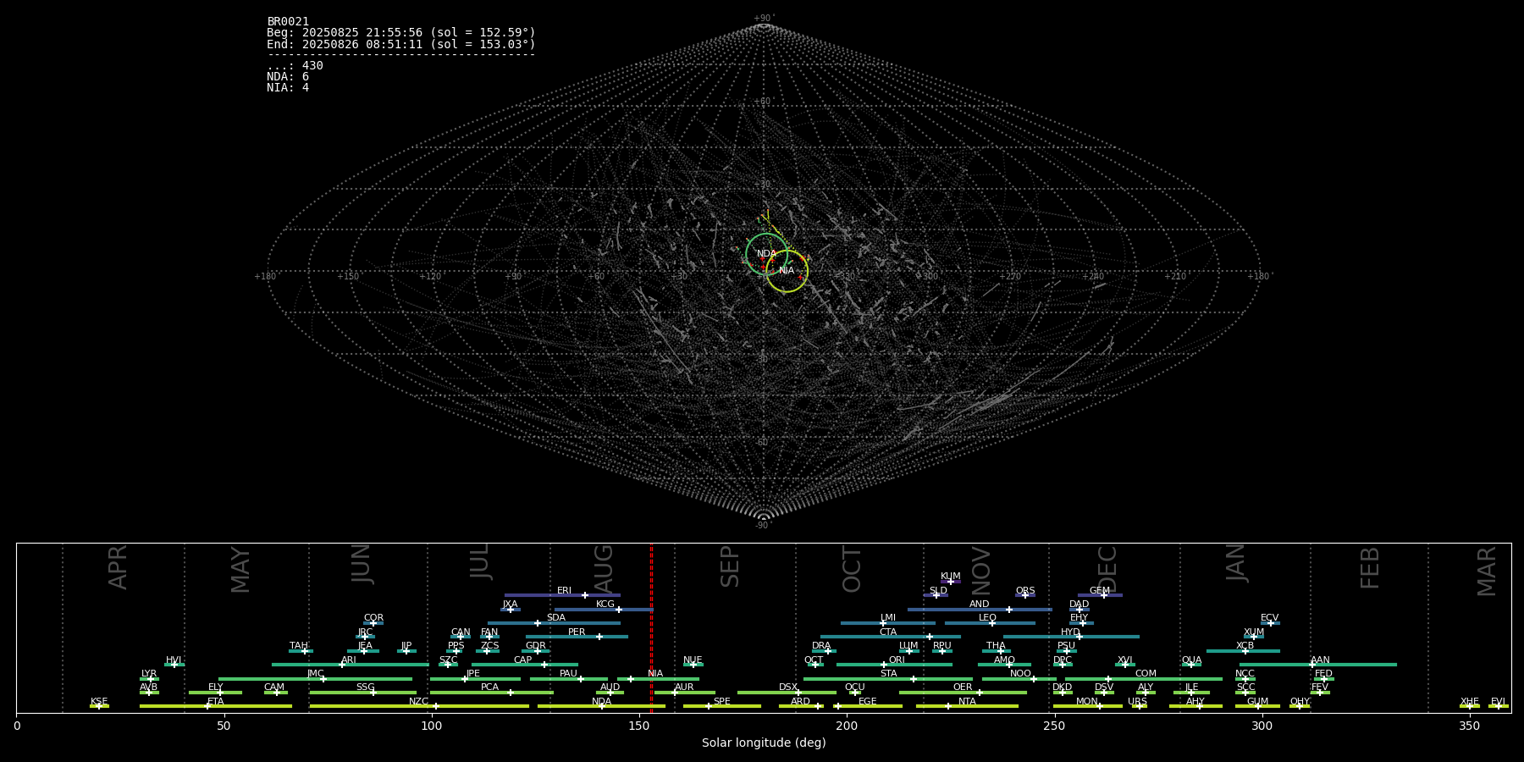The image size is (1524, 762).
Task: Click the SSG shower label
Action: (365, 687)
